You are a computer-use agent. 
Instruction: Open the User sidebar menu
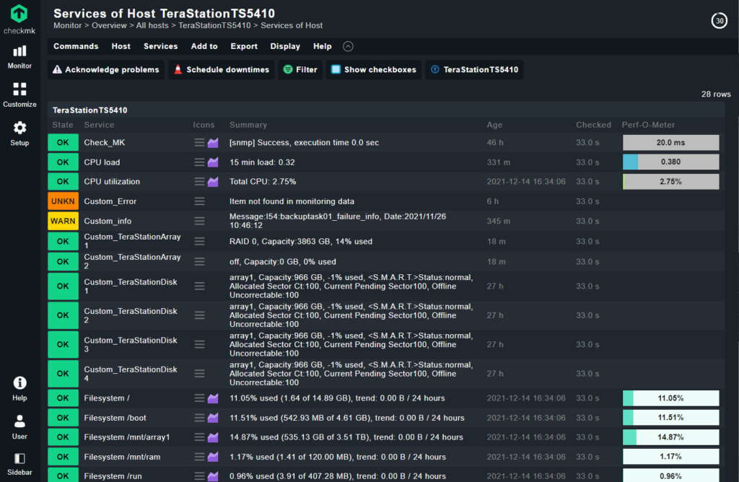tap(19, 427)
